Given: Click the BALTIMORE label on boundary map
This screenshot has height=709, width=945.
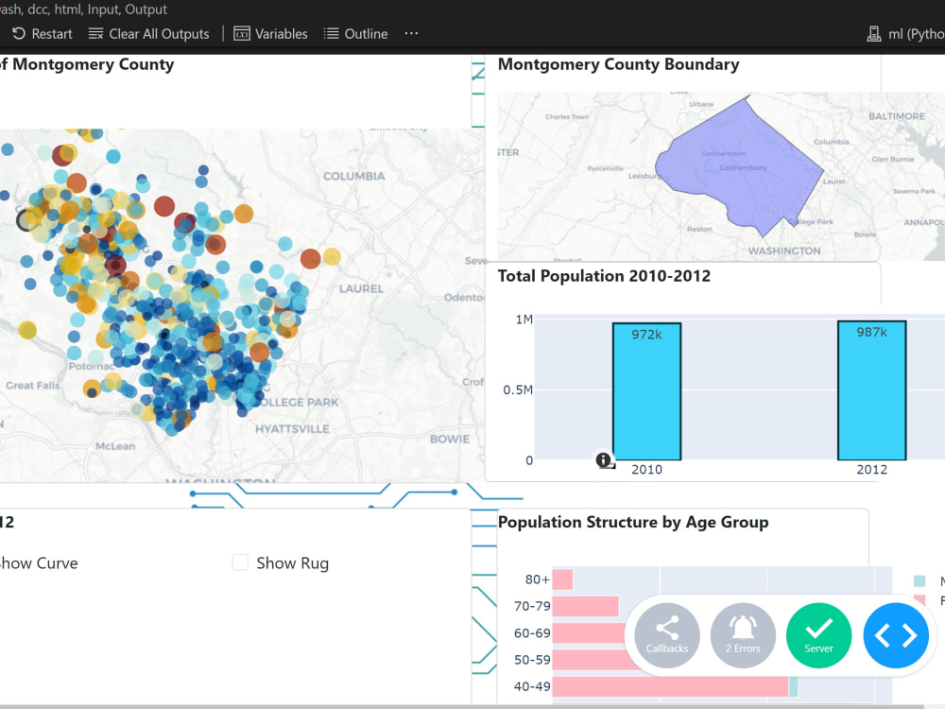Looking at the screenshot, I should click(896, 116).
